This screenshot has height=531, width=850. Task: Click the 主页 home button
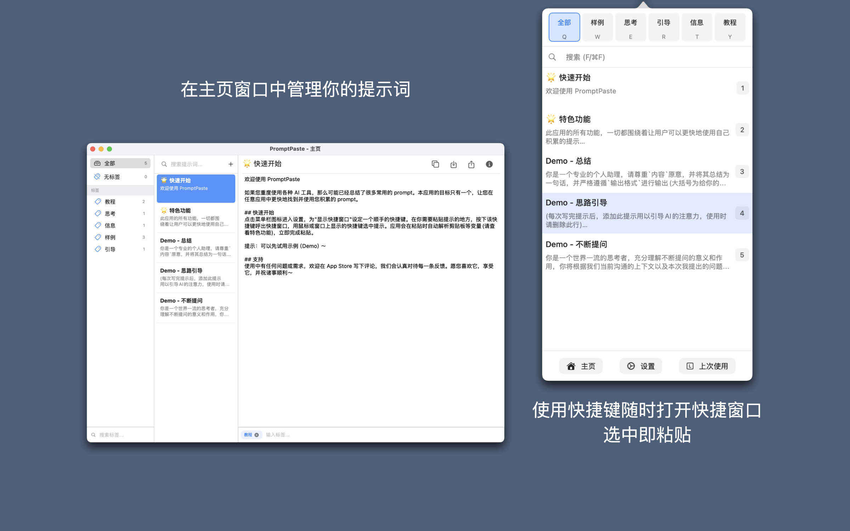581,366
